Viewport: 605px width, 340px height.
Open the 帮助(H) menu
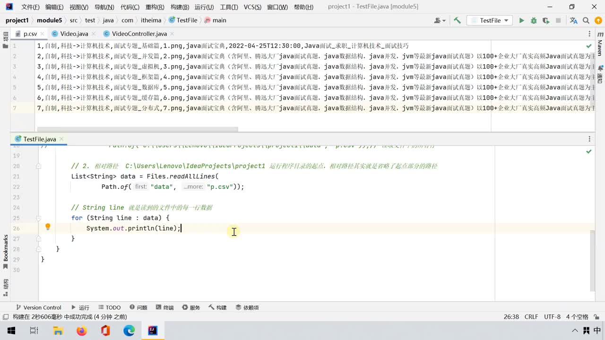click(x=303, y=7)
